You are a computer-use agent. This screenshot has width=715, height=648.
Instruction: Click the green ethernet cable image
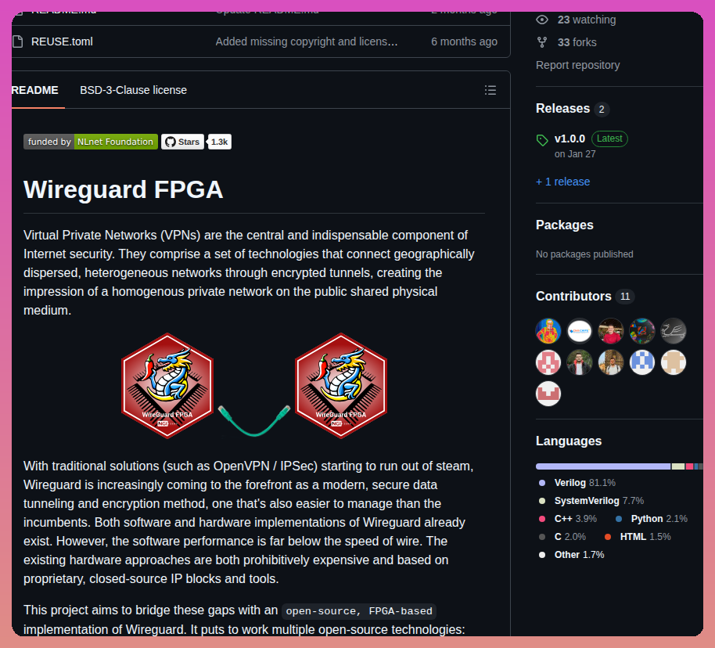[x=254, y=420]
